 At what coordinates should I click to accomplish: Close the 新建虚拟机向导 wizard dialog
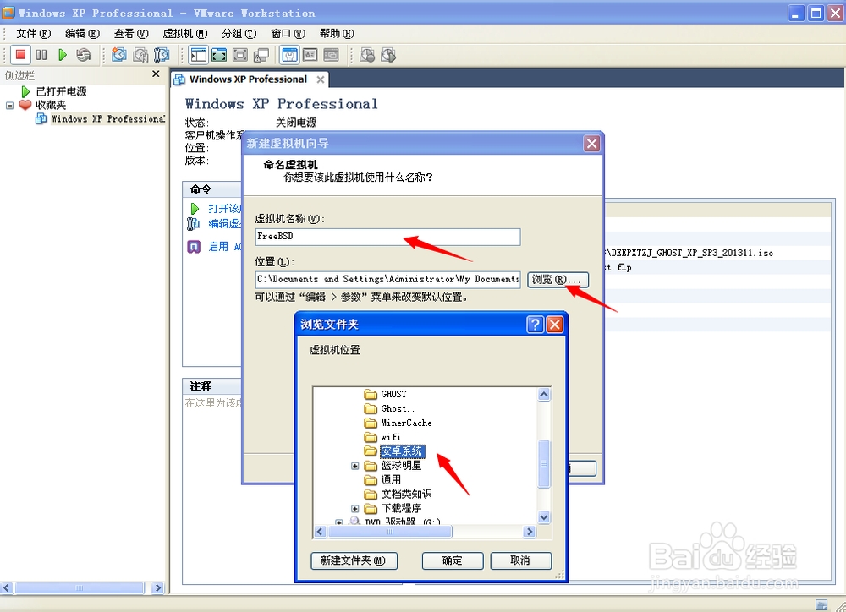coord(592,144)
